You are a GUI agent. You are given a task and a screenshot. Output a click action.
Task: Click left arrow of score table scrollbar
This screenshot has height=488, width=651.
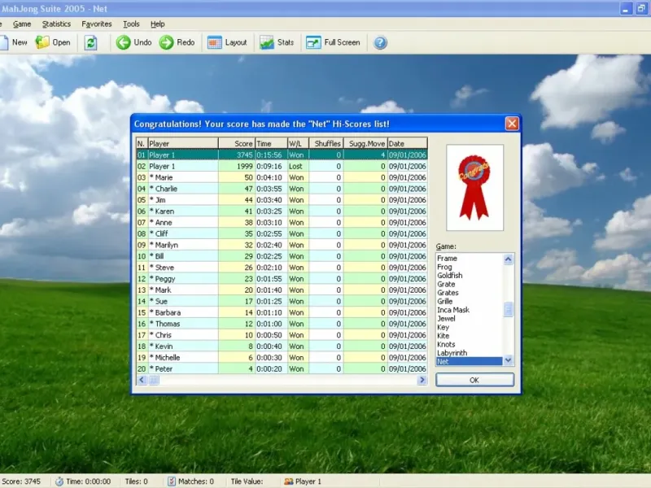(142, 380)
